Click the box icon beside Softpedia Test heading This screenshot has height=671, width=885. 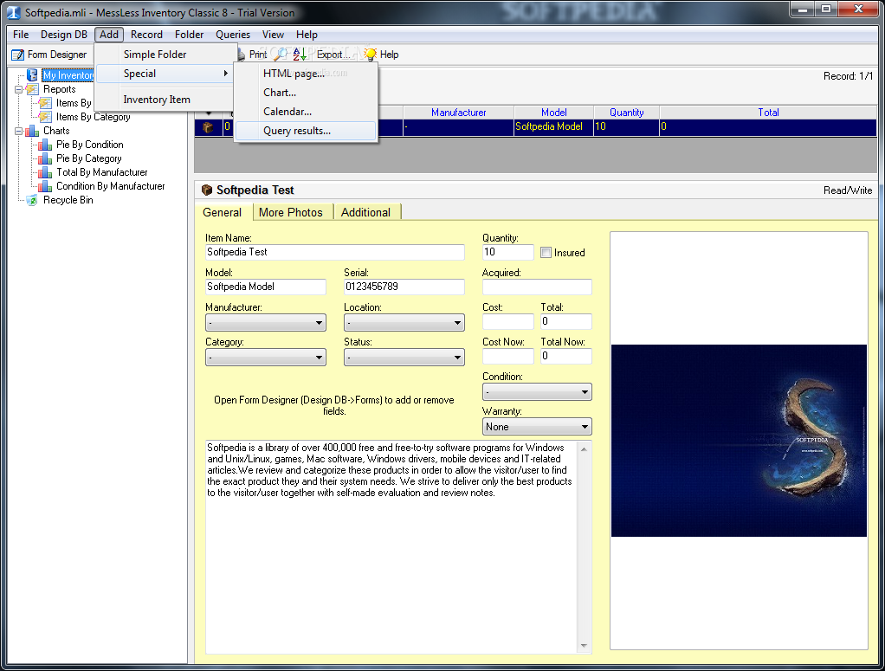coord(207,190)
